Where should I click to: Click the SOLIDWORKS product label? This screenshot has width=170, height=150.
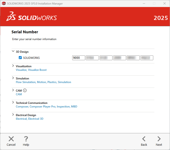[31, 58]
